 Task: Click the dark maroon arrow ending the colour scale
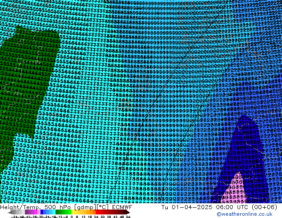pos(128,212)
